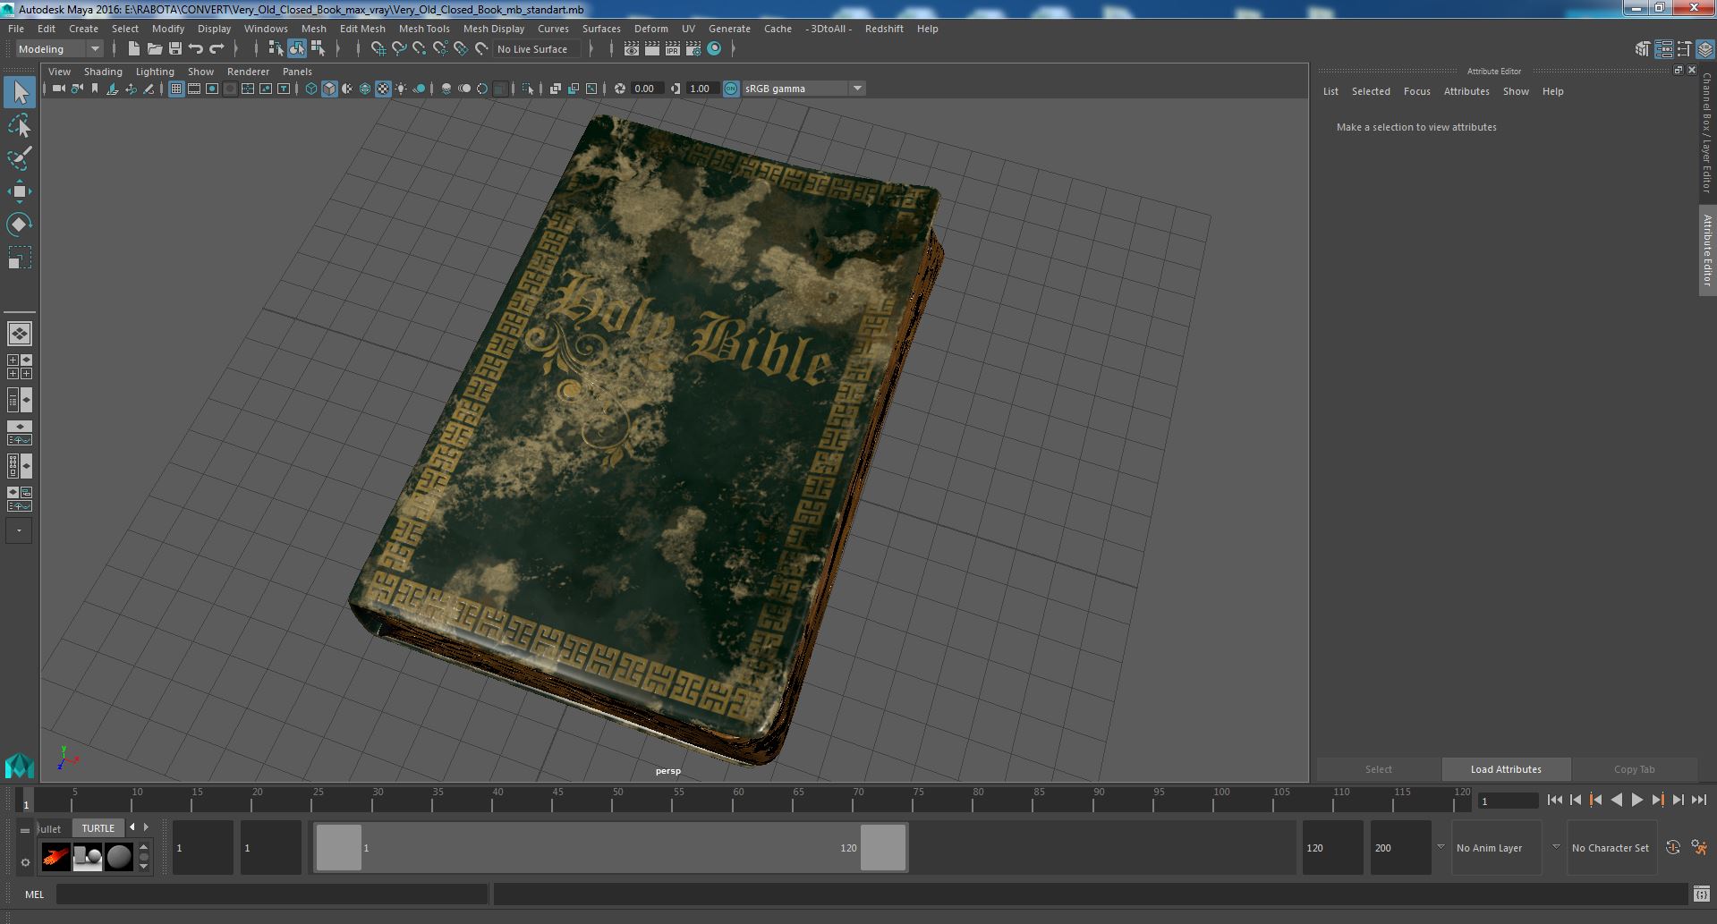1717x924 pixels.
Task: Enable snap to grids magnet icon
Action: [378, 49]
